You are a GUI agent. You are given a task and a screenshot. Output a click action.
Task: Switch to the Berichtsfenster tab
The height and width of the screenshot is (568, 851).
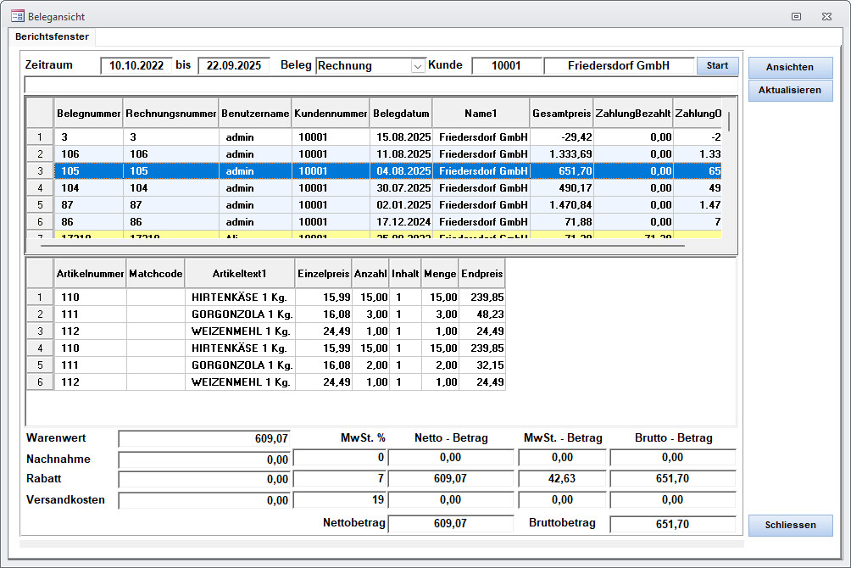coord(52,36)
